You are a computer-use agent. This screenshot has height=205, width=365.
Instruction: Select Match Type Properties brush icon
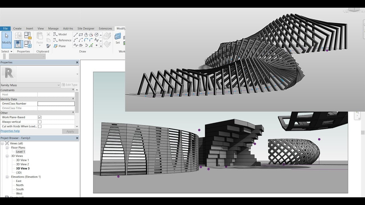click(x=48, y=46)
